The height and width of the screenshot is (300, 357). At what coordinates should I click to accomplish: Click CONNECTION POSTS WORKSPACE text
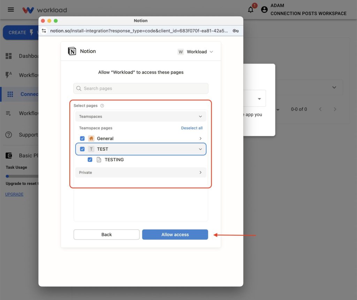coord(309,14)
